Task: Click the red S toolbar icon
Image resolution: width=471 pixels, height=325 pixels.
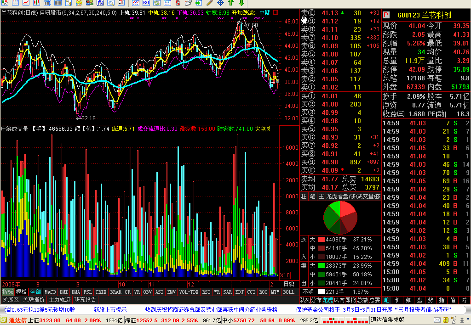Action: click(178, 3)
